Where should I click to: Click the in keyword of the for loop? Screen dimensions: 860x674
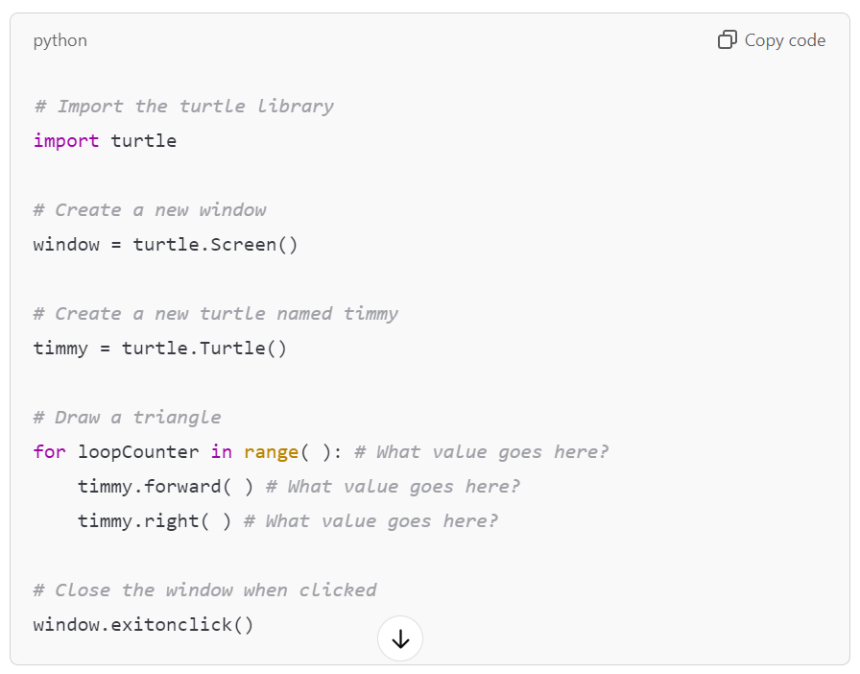(222, 451)
